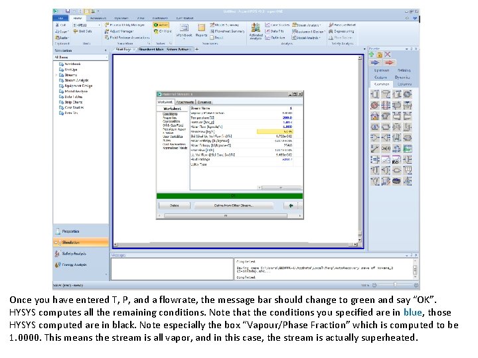478x358 pixels.
Task: Click the Save icon in quick access toolbar
Action: click(x=68, y=11)
